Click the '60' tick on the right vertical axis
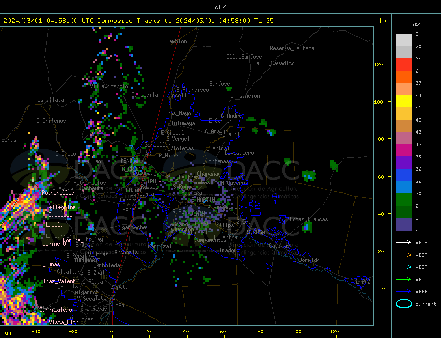The height and width of the screenshot is (338, 441). pos(381,177)
